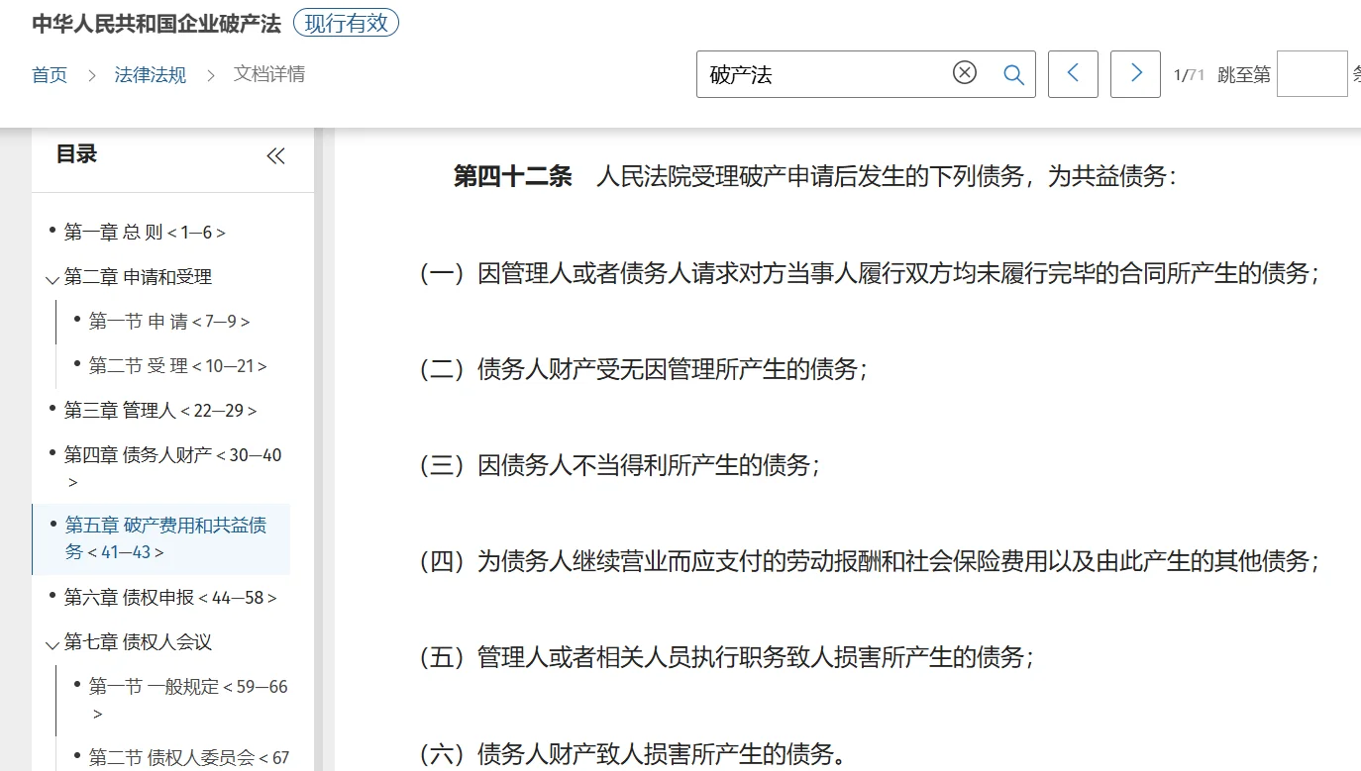Collapse the 第七章 债权人会议 chapter
This screenshot has width=1361, height=771.
tap(52, 645)
